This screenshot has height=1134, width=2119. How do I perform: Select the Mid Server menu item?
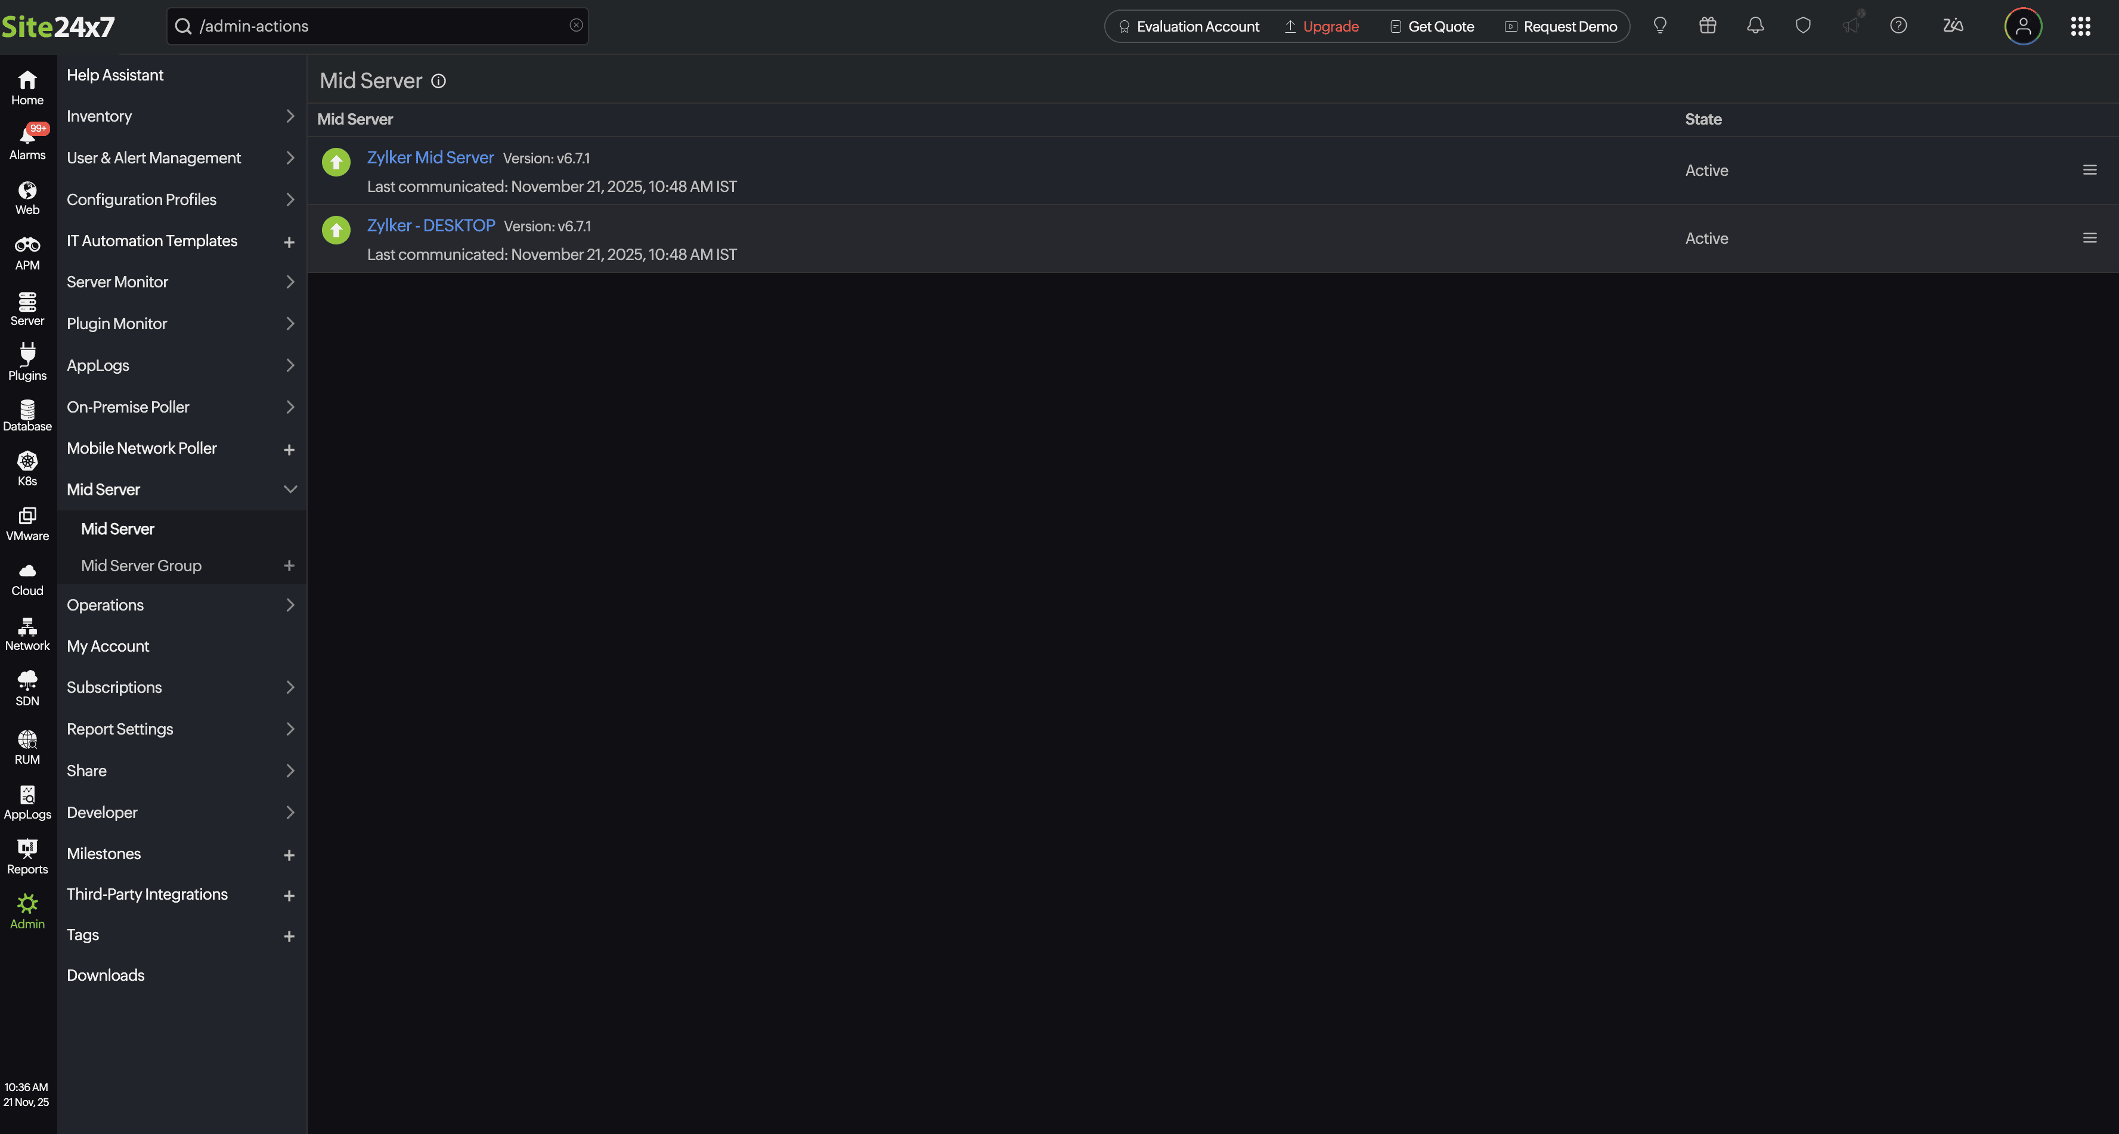117,529
